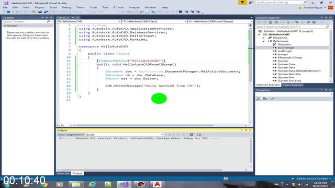
Task: Click Toggle Word Wrap icon in Output
Action: point(199,135)
